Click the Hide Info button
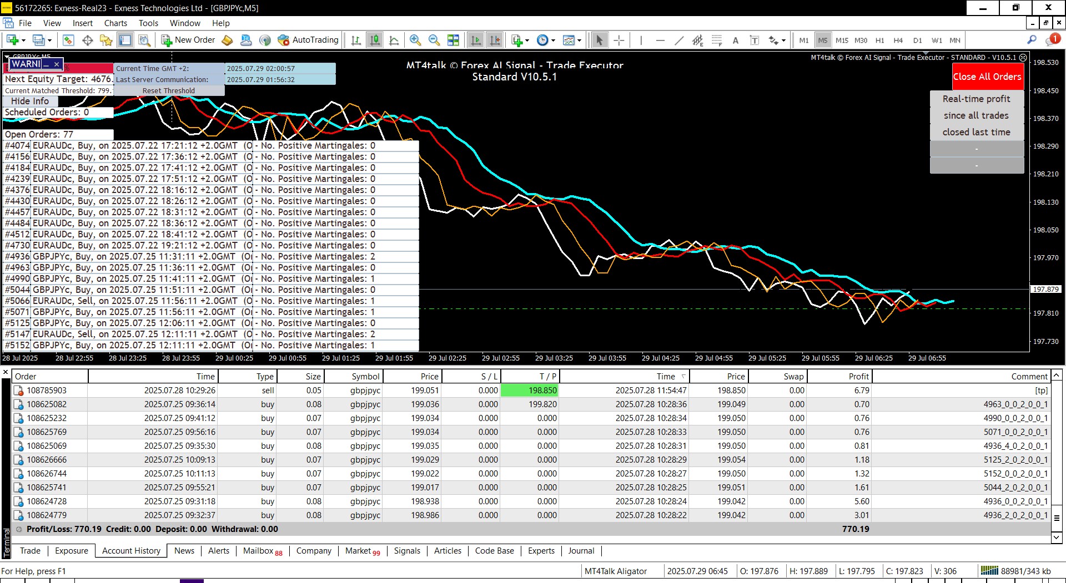Image resolution: width=1066 pixels, height=583 pixels. point(30,101)
